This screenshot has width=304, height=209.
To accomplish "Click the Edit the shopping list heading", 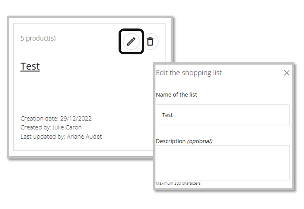I will tap(189, 73).
